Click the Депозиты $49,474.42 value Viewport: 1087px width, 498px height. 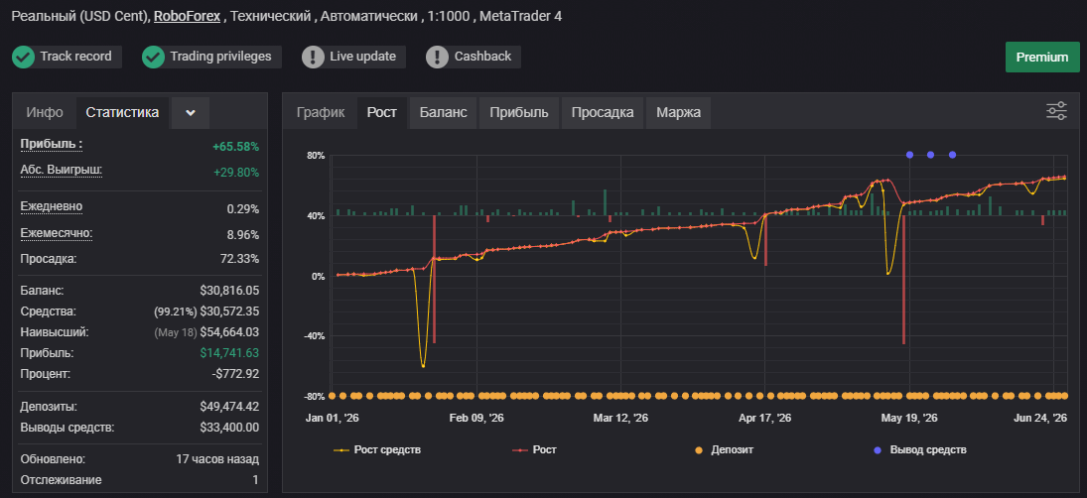click(229, 407)
